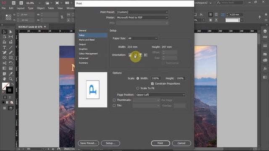
Task: Select the Direct Selection tool
Action: tap(11, 32)
